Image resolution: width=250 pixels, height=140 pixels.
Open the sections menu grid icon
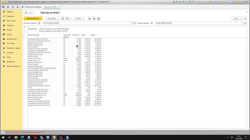tap(3, 7)
